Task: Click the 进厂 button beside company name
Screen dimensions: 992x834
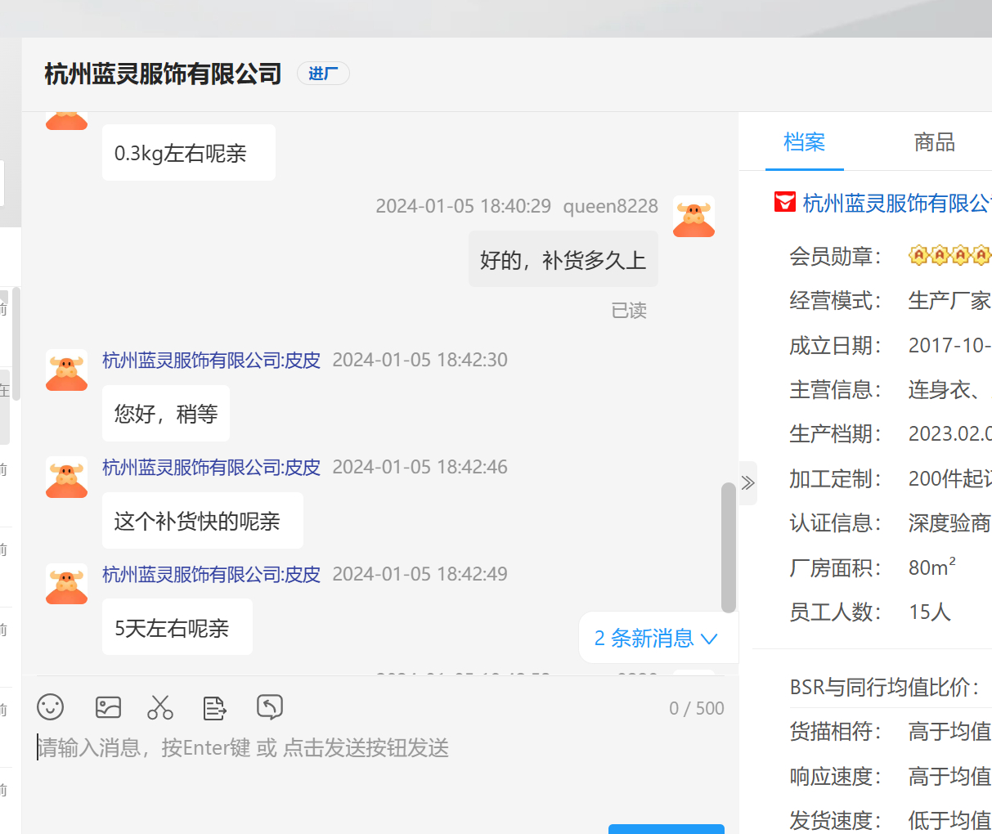Action: (x=323, y=74)
